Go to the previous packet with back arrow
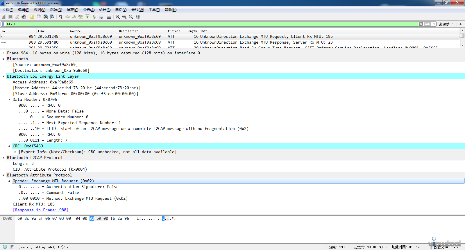 tap(67, 17)
